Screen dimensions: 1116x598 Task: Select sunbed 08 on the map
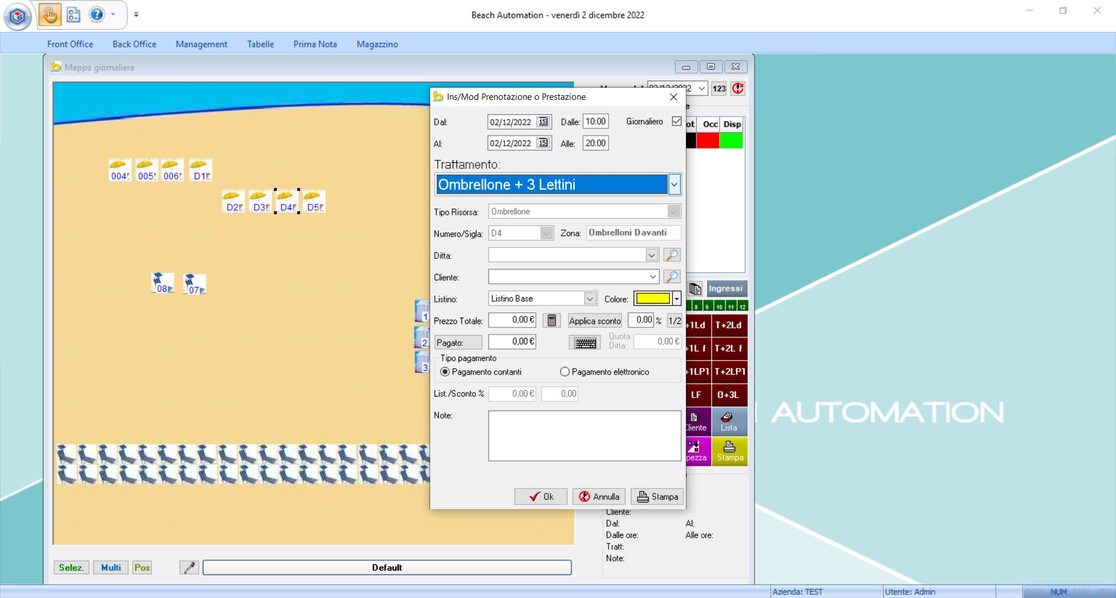click(162, 283)
